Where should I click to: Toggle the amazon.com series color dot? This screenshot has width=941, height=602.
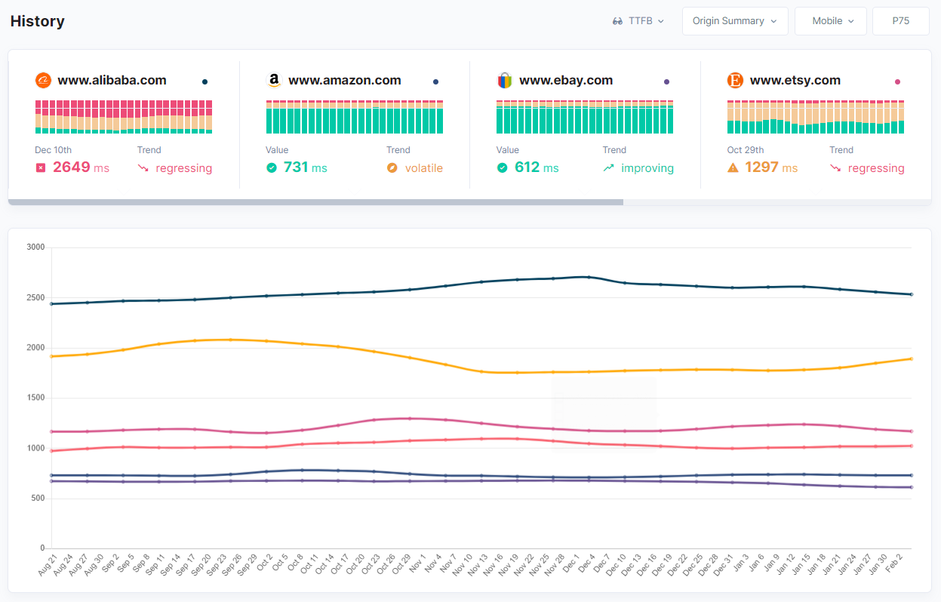435,81
